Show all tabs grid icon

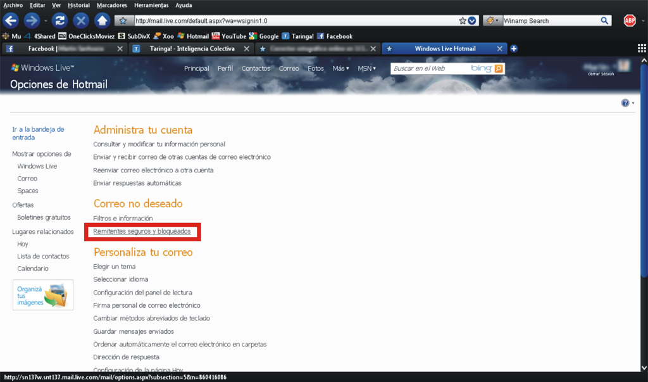click(642, 48)
